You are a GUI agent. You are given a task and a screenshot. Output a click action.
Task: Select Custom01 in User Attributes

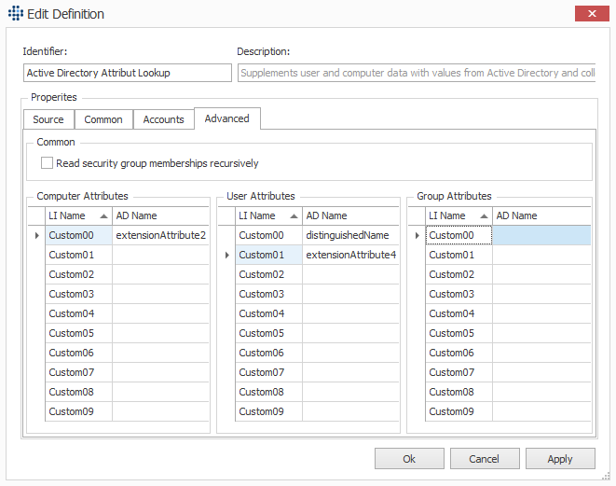(x=268, y=256)
